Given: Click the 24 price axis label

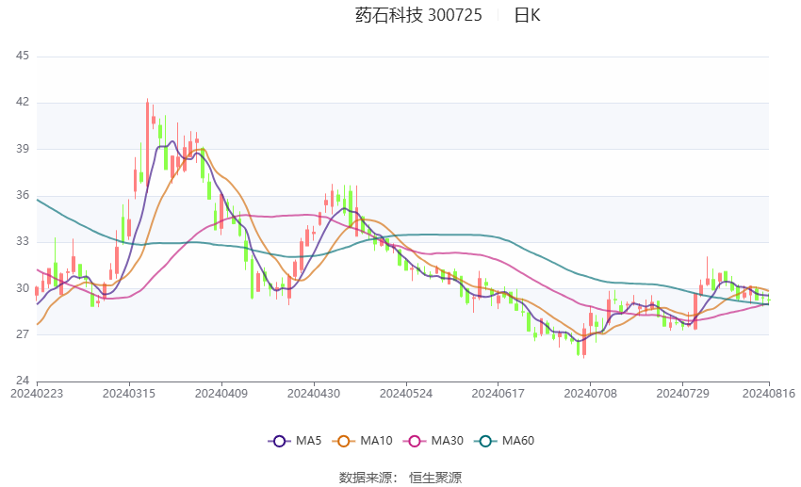Looking at the screenshot, I should [23, 381].
